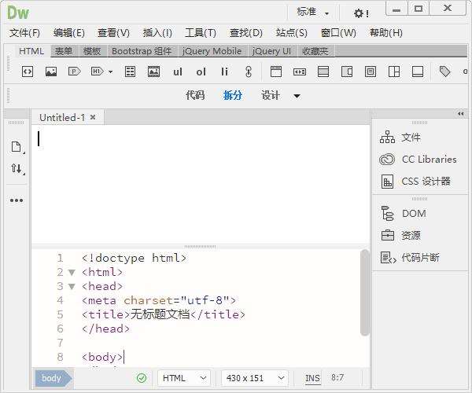Switch to 设计 view
The height and width of the screenshot is (393, 472).
(x=271, y=96)
